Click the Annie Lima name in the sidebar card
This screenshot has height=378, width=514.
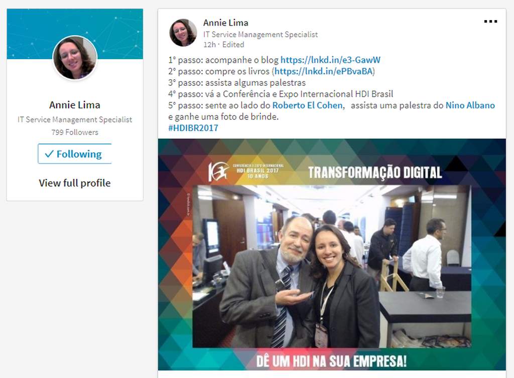[x=75, y=105]
